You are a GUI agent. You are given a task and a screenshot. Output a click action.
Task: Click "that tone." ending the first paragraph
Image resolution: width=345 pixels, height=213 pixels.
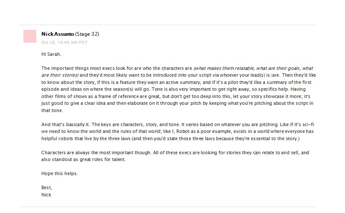pyautogui.click(x=52, y=110)
